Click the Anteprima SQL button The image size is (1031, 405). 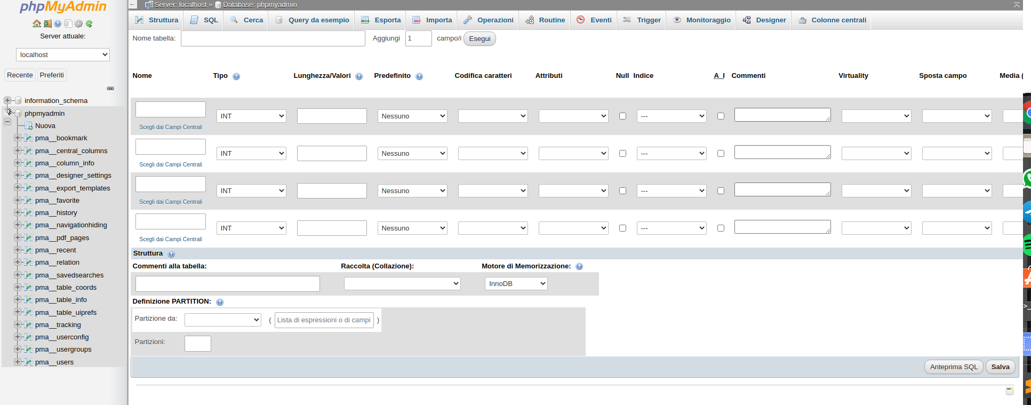(954, 367)
